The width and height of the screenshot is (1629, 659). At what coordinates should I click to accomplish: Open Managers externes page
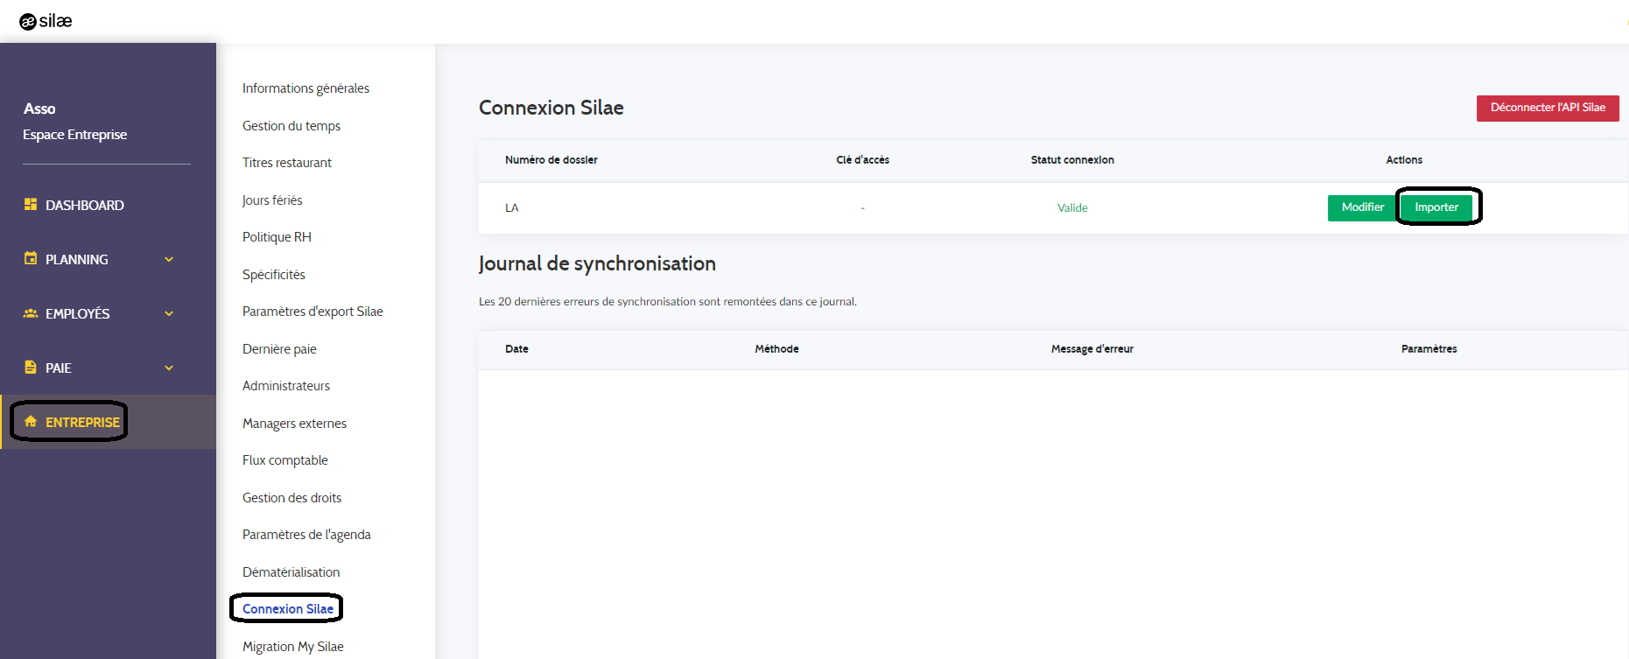point(294,424)
